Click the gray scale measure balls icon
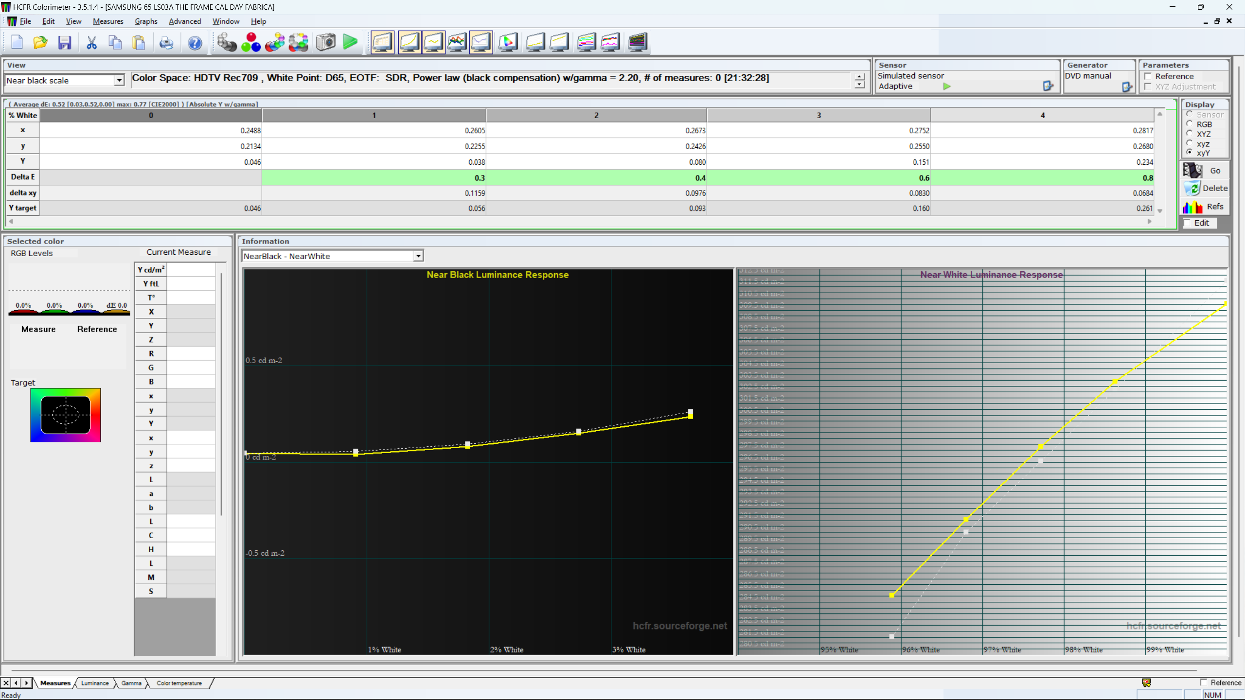 click(x=227, y=42)
